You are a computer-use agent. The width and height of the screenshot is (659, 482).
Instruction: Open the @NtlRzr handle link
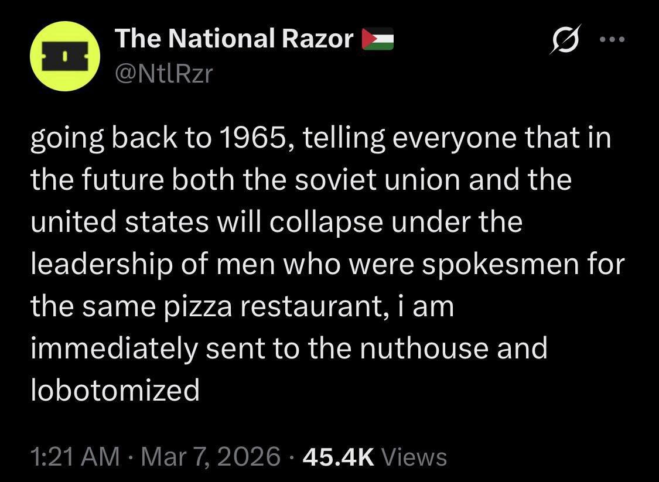tap(164, 73)
